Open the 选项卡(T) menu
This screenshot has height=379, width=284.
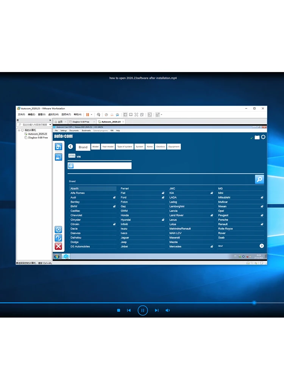(66, 114)
